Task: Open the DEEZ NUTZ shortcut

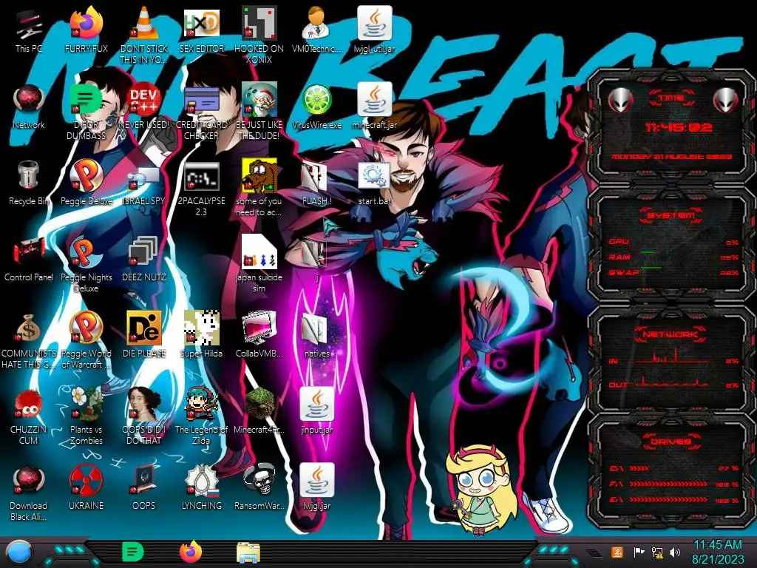Action: (144, 252)
